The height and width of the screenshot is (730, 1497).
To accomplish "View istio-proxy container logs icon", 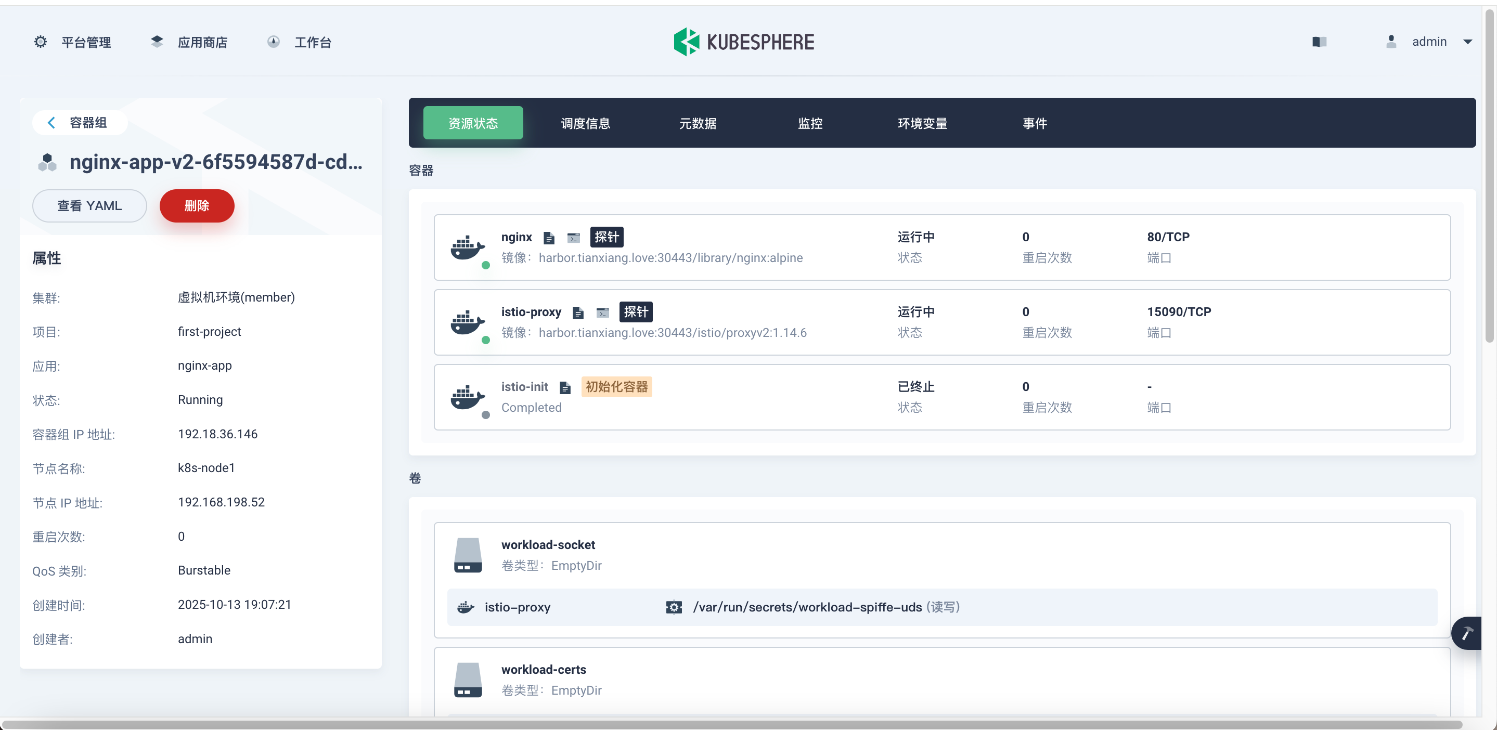I will tap(578, 312).
